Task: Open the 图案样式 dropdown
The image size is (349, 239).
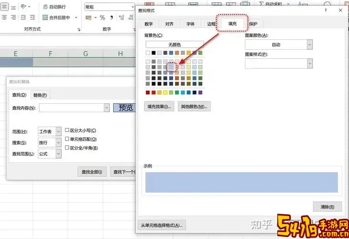Action: click(x=309, y=64)
